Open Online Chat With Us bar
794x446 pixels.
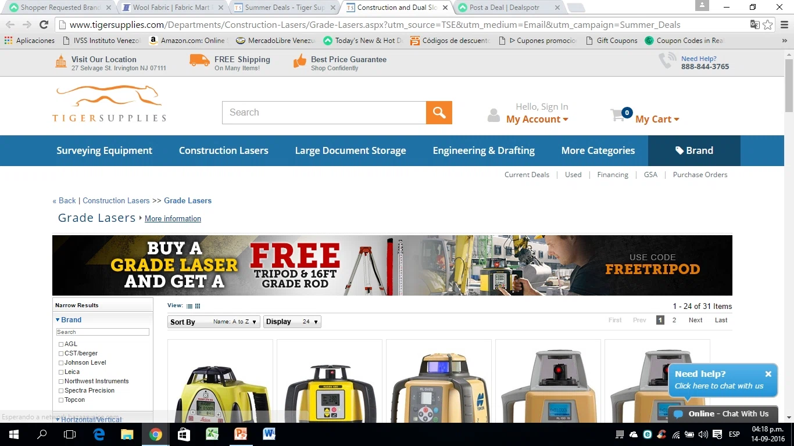[723, 414]
